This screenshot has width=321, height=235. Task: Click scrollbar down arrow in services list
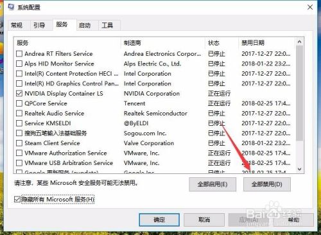pyautogui.click(x=299, y=169)
